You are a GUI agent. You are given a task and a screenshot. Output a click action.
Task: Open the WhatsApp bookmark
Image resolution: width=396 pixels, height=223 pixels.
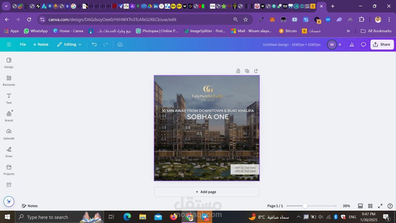tap(36, 31)
